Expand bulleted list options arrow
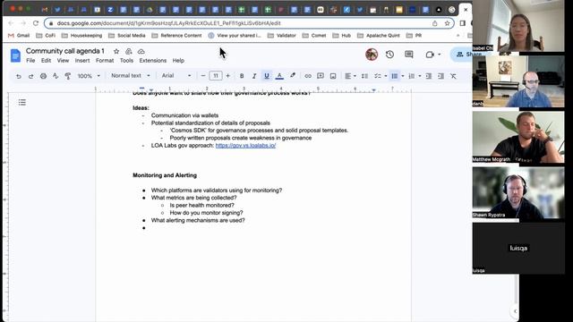The width and height of the screenshot is (573, 322). 403,76
